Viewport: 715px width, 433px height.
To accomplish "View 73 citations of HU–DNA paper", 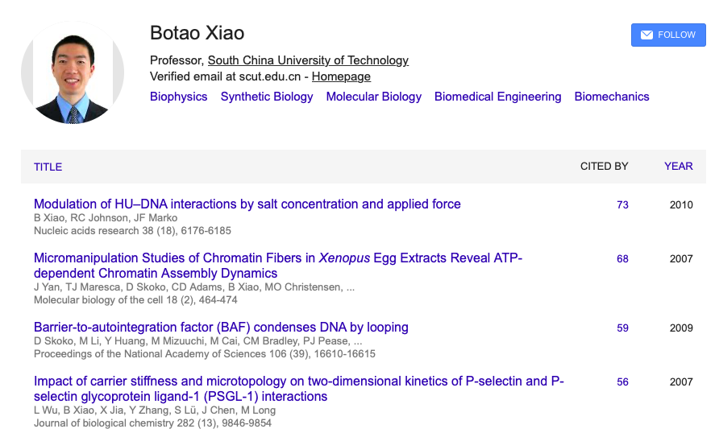I will 622,205.
